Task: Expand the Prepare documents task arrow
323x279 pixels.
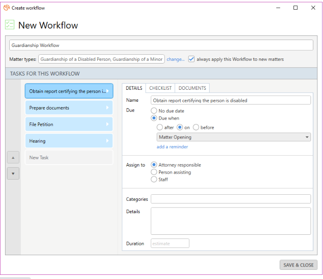Action: (x=107, y=108)
